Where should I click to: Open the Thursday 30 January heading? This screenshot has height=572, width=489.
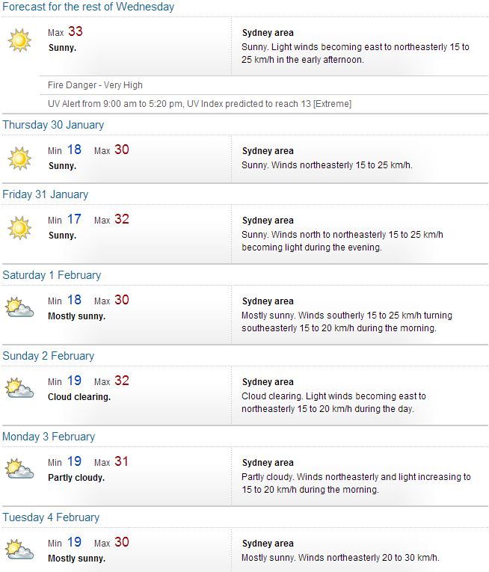[x=53, y=125]
